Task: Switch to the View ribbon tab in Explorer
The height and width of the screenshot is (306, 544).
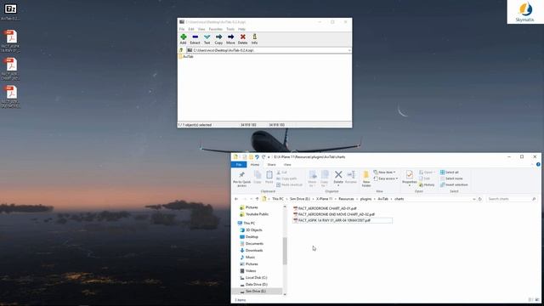Action: 287,164
